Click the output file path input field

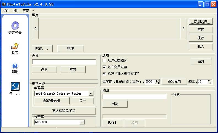(134, 97)
